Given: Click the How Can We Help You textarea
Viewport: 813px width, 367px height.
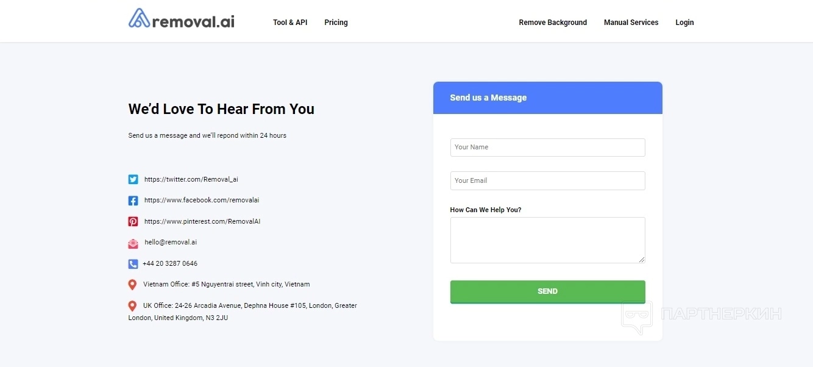Looking at the screenshot, I should pyautogui.click(x=547, y=240).
